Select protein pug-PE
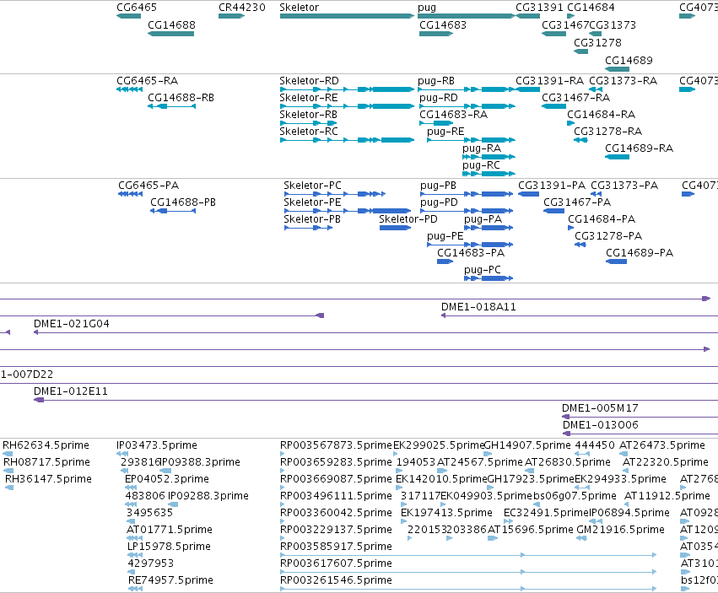The width and height of the screenshot is (718, 593). pyautogui.click(x=470, y=245)
